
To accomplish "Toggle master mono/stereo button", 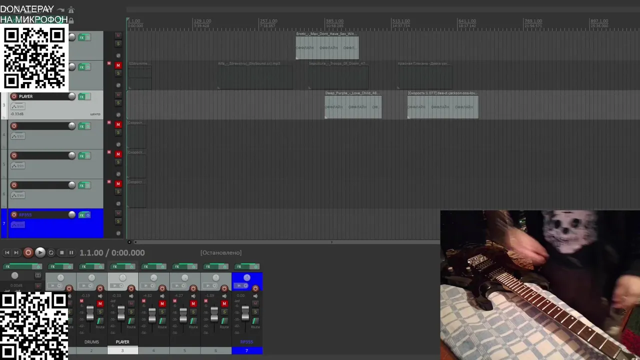I will 38,275.
